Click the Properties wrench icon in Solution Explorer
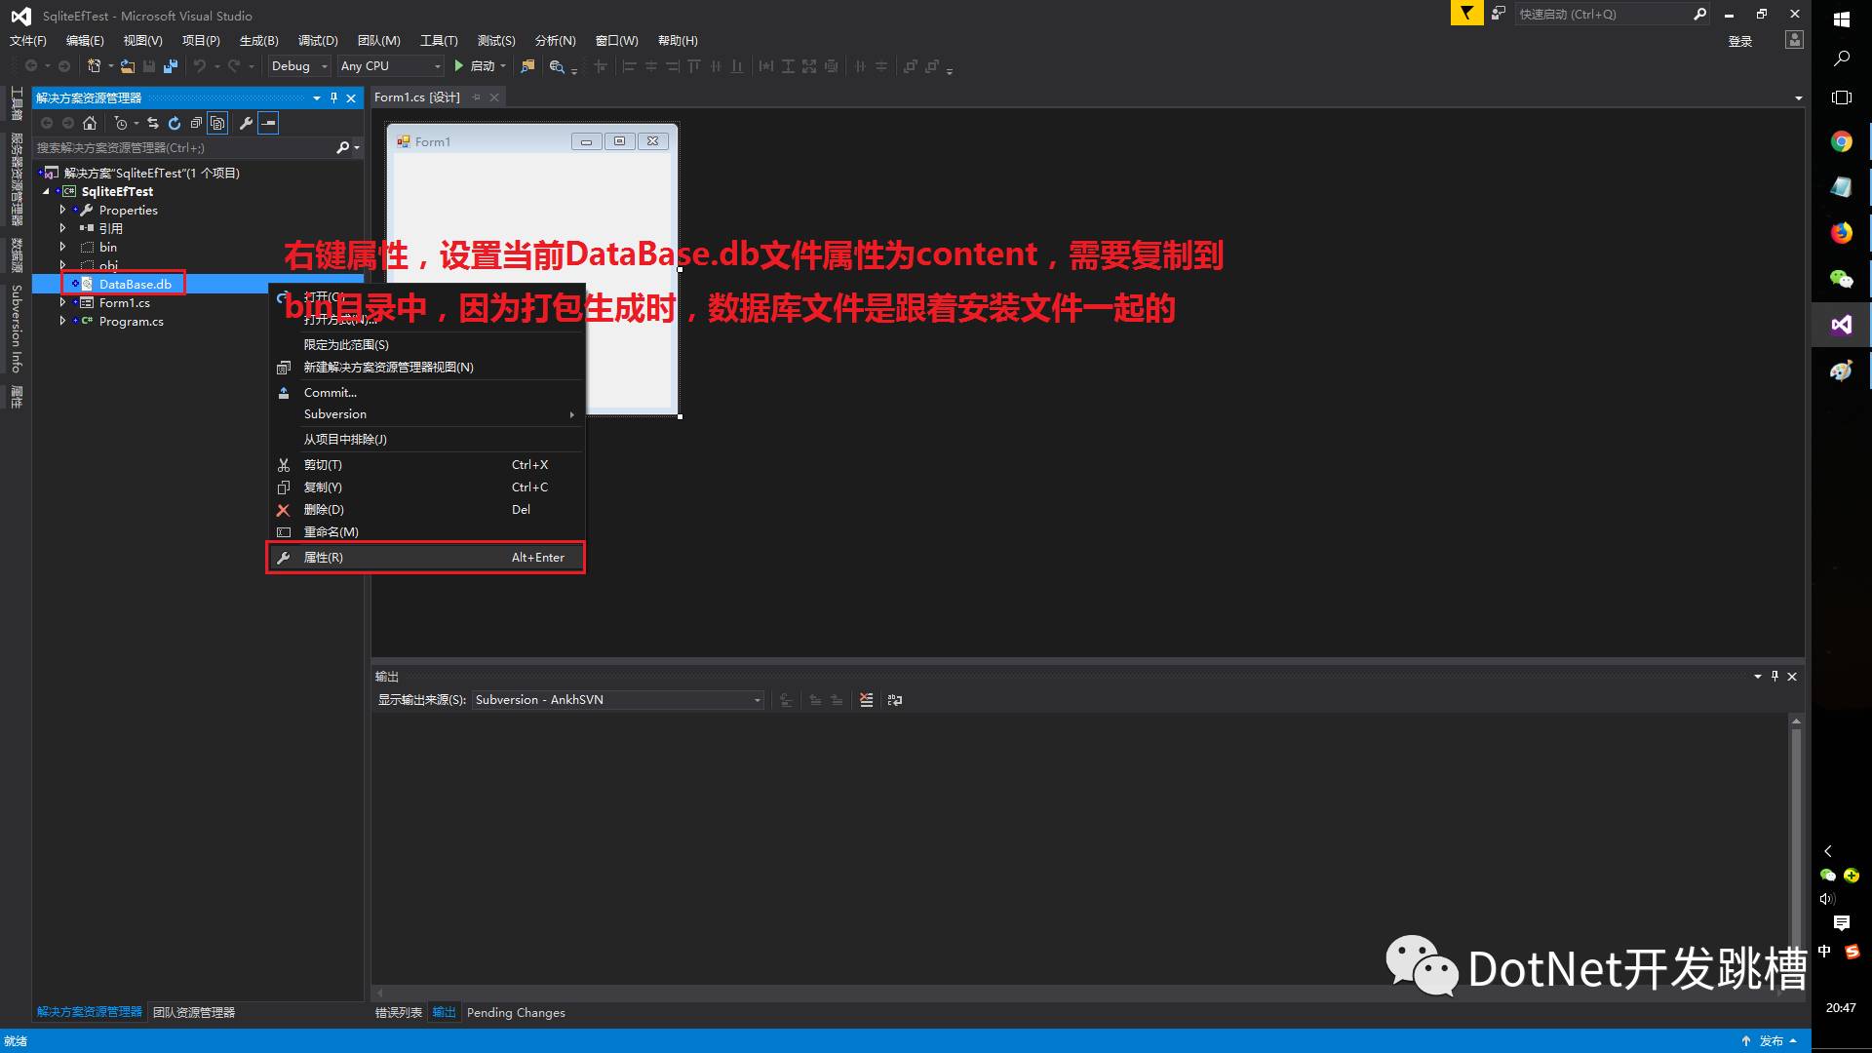This screenshot has width=1872, height=1053. 246,123
